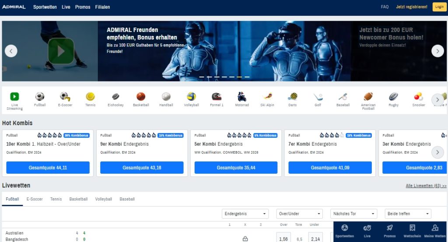Play the video in the banner
448x242 pixels.
(x=61, y=51)
